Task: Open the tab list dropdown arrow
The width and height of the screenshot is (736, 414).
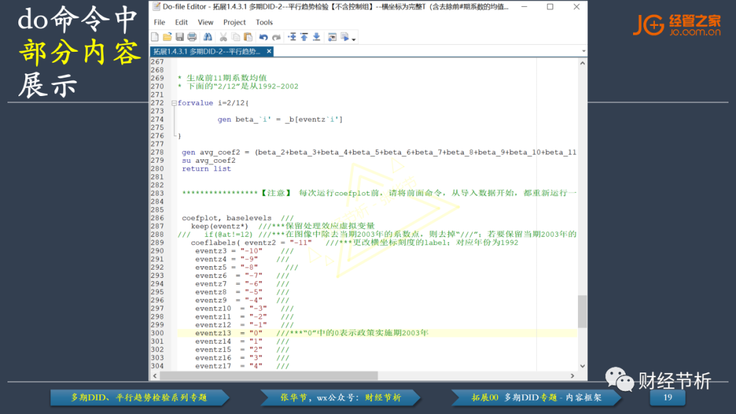Action: (x=581, y=52)
